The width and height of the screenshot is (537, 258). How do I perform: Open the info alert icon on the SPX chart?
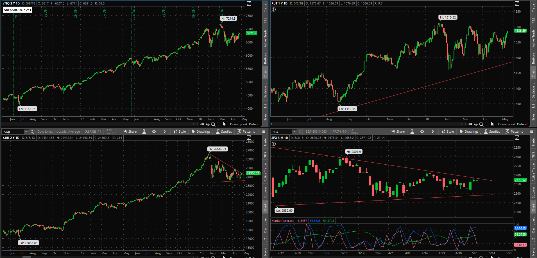click(x=274, y=144)
